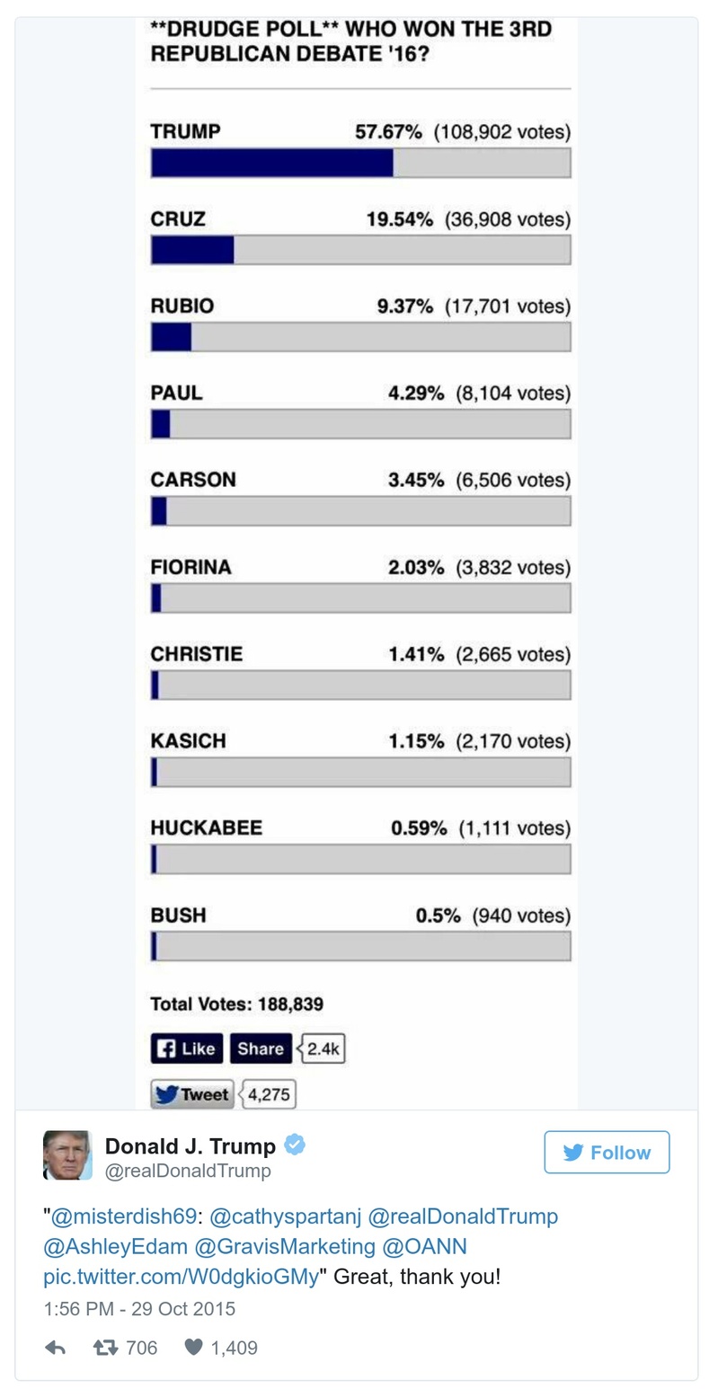Click the Facebook Share button
The height and width of the screenshot is (1397, 718).
pos(261,1048)
